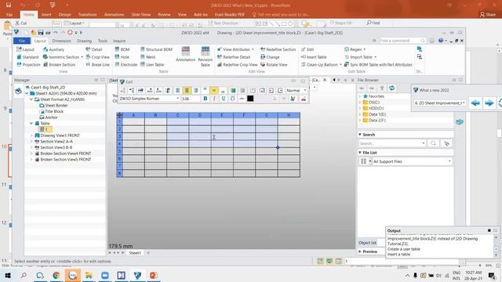
Task: Open the Isometric Section dropdown arrow
Action: point(82,57)
